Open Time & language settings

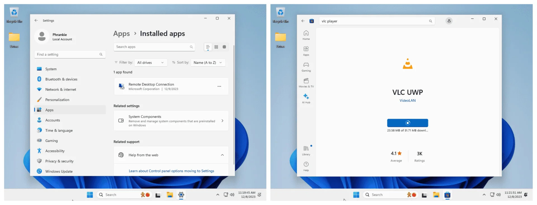click(x=70, y=130)
